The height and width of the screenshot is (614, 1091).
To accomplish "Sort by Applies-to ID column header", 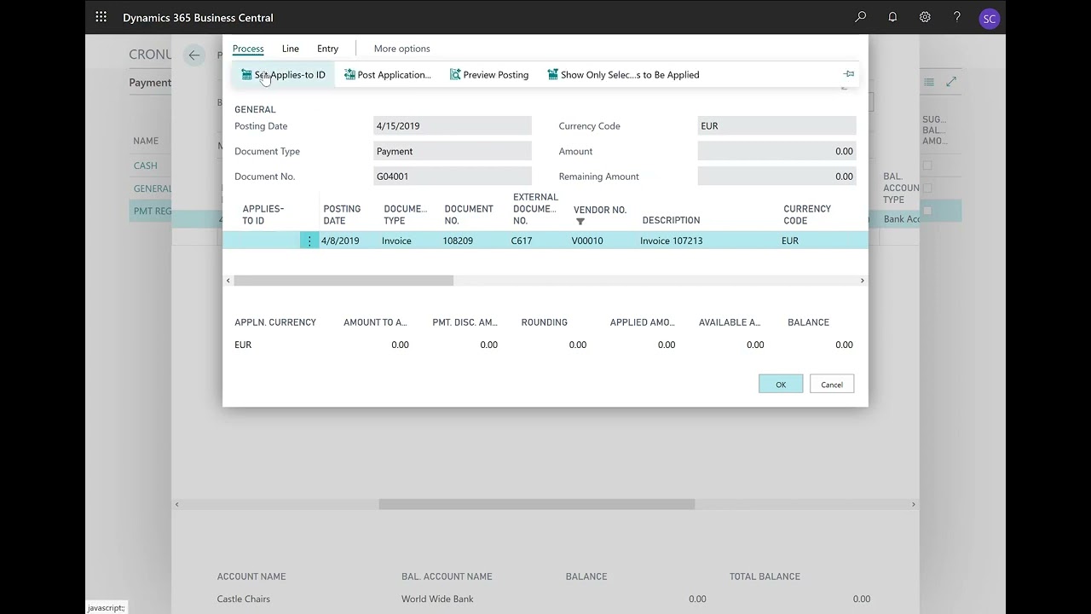I will [x=263, y=215].
